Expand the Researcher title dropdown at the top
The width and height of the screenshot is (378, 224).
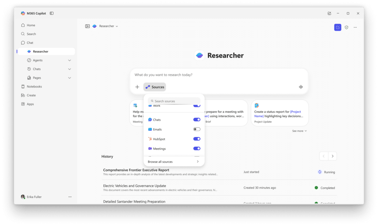117,26
